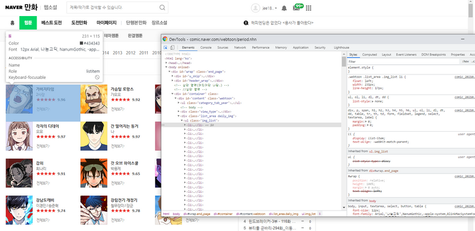Open 갓 오브 하이스쿨 thumbnail image

(x=94, y=173)
